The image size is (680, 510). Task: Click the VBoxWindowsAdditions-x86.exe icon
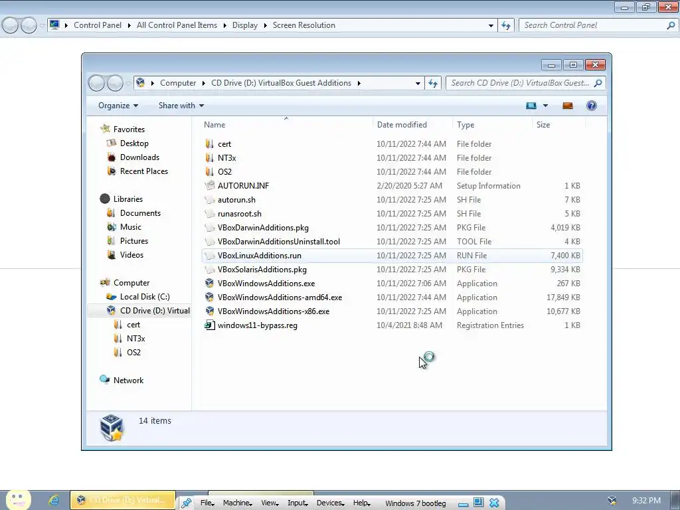tap(209, 311)
